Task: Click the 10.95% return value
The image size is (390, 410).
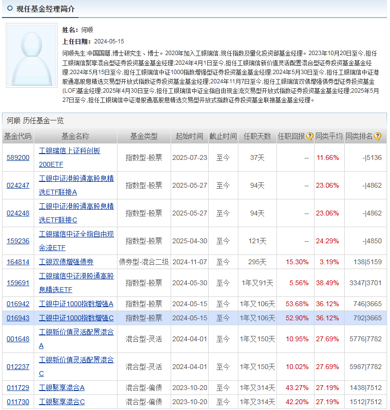Action: [x=297, y=339]
